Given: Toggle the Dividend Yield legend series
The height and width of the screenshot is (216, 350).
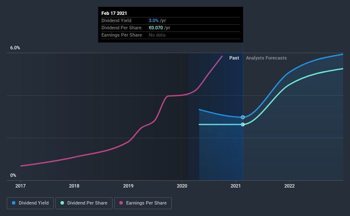Looking at the screenshot, I should (30, 203).
